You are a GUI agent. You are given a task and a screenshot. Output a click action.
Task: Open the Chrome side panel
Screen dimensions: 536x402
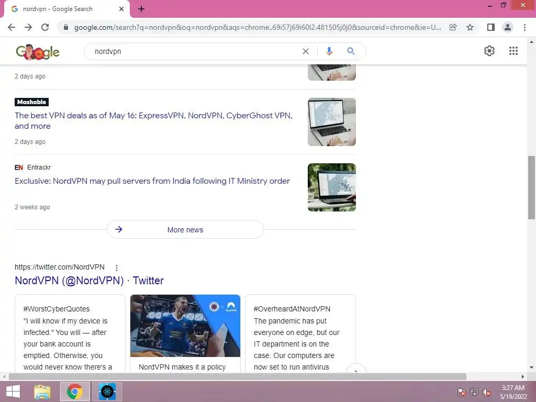491,27
